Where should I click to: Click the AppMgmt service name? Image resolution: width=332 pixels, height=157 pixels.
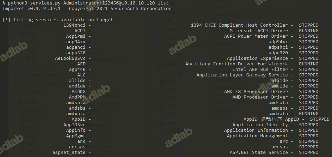coord(77,136)
